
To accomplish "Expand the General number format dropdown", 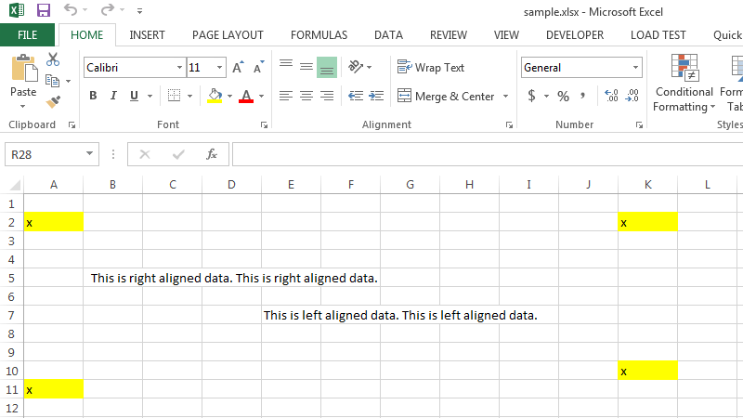I will (x=635, y=68).
